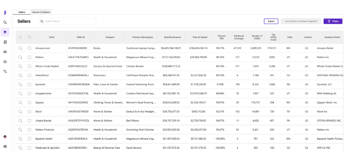Click the magnifier icon in Whole Foods Market row

20,66
